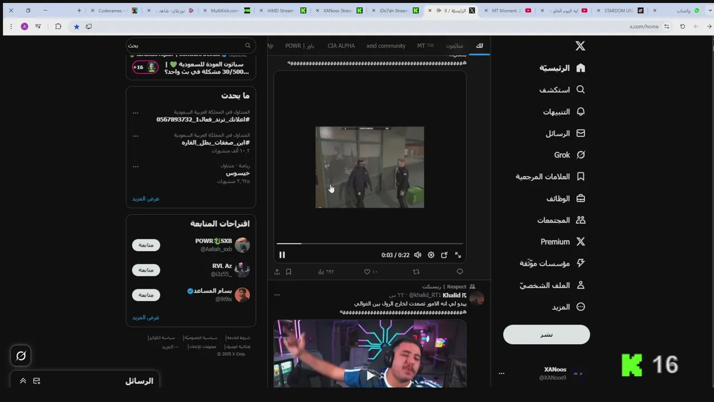Click the X logo in the sidebar
The width and height of the screenshot is (714, 402).
[x=580, y=46]
